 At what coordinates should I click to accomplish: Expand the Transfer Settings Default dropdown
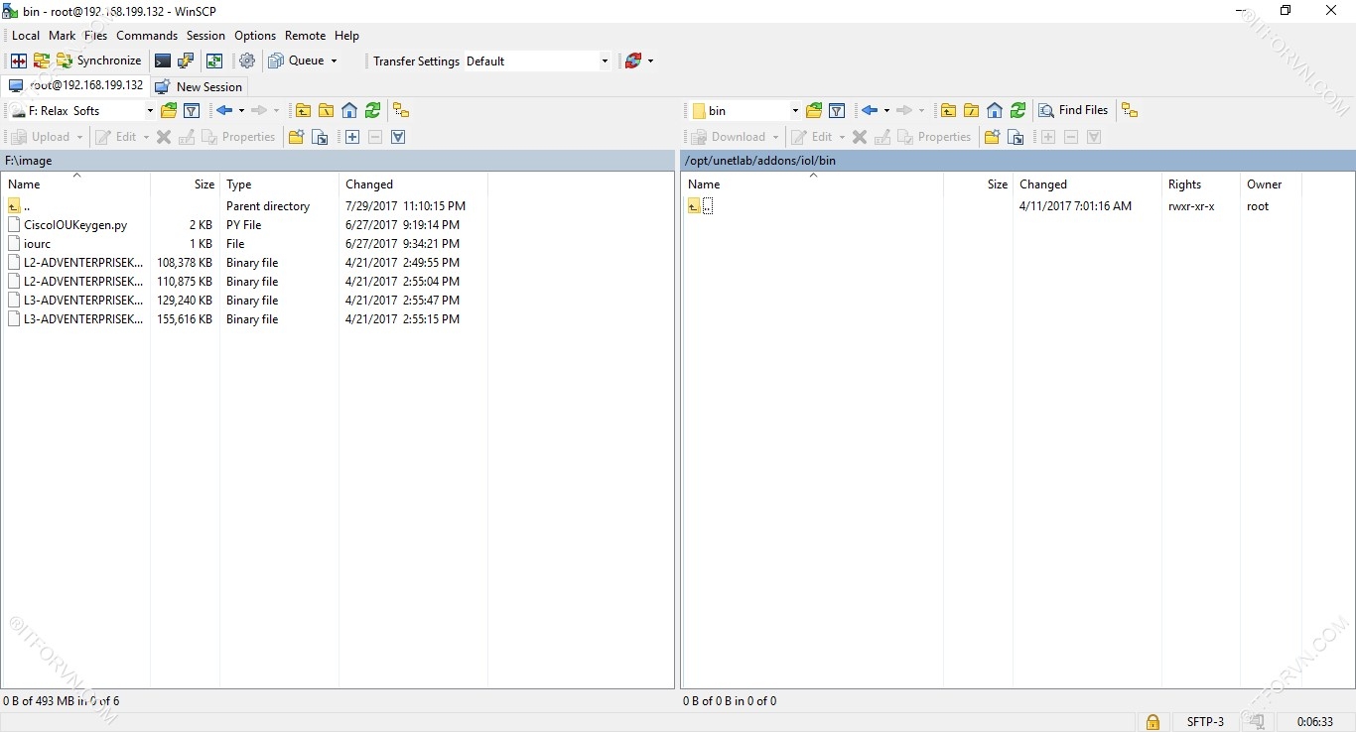[605, 61]
